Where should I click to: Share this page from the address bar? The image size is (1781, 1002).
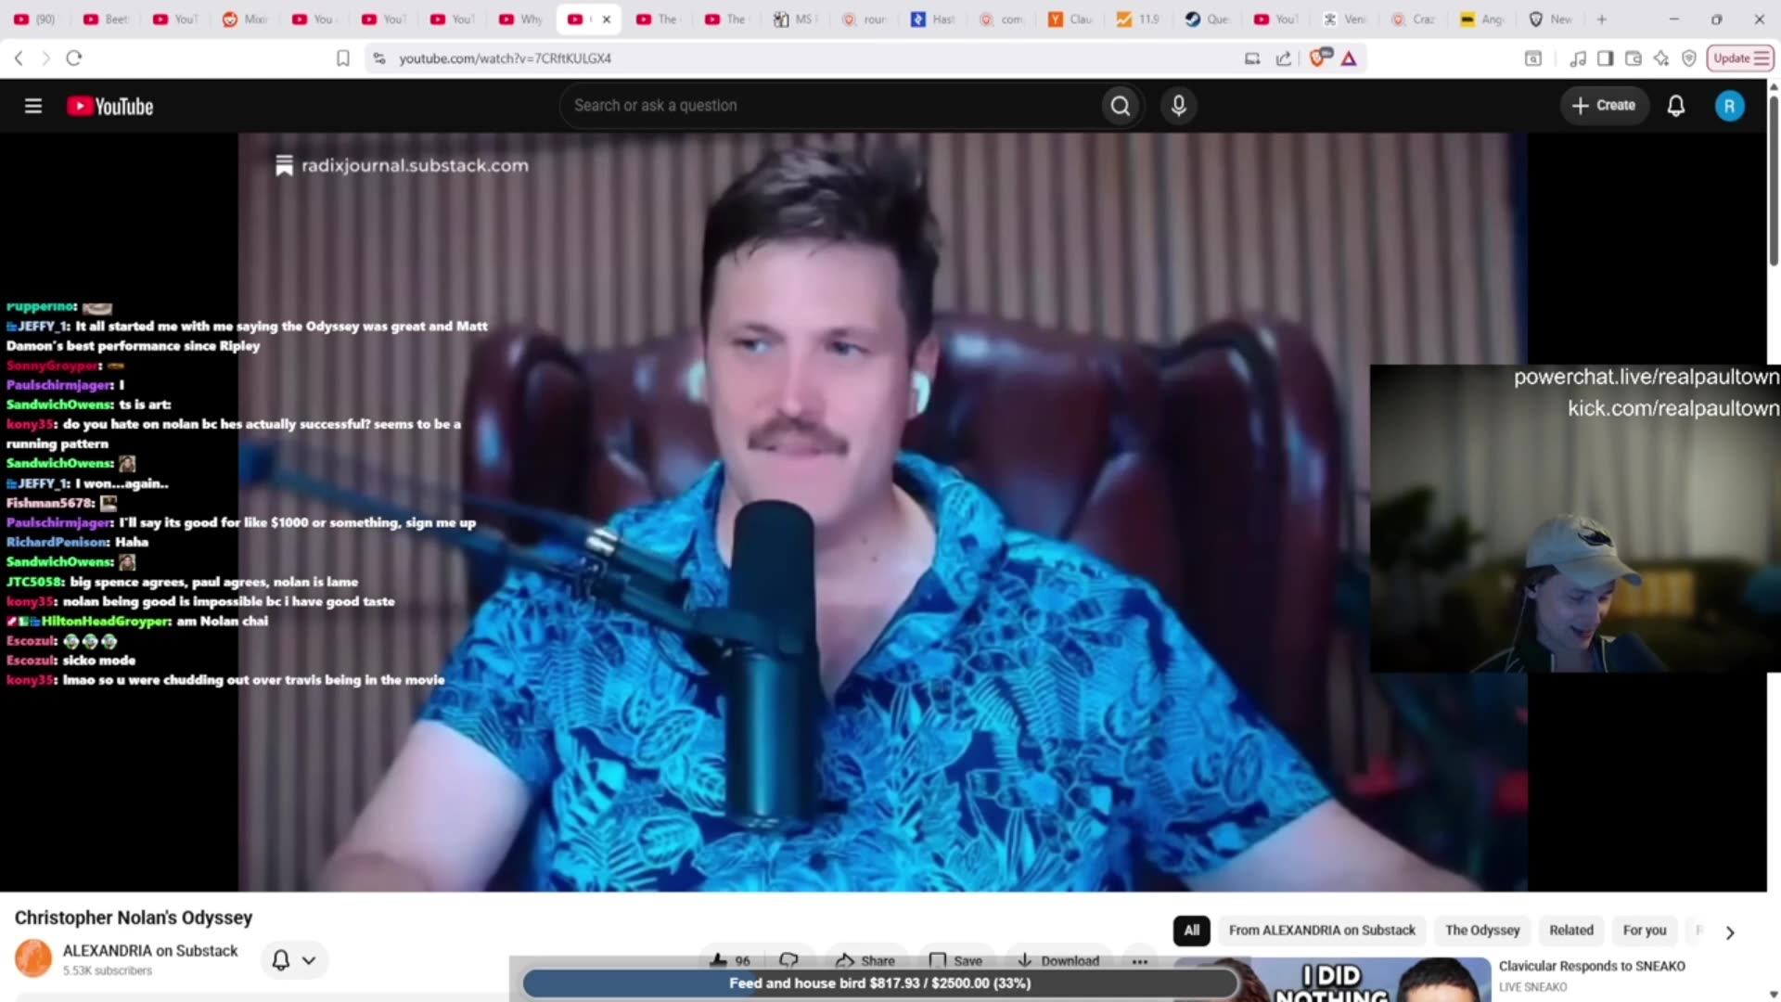pos(1284,58)
